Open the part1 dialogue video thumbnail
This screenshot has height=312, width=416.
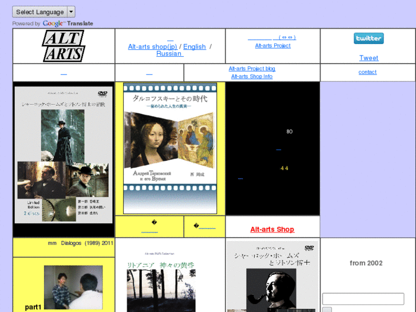(73, 287)
